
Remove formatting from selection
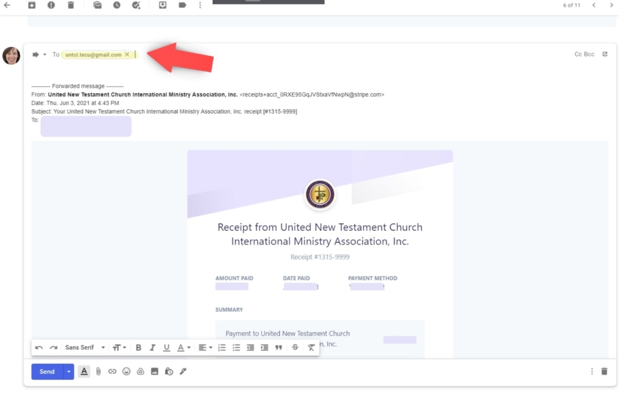click(x=311, y=347)
